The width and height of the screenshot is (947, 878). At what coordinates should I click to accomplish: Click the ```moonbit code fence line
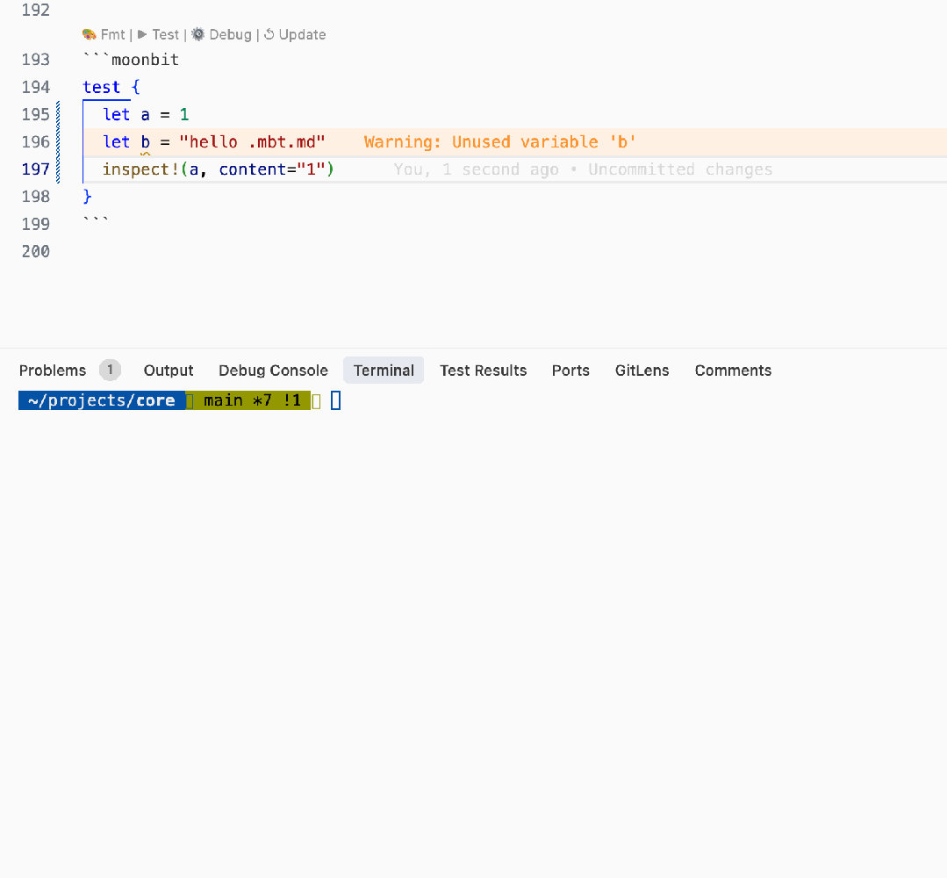(131, 60)
